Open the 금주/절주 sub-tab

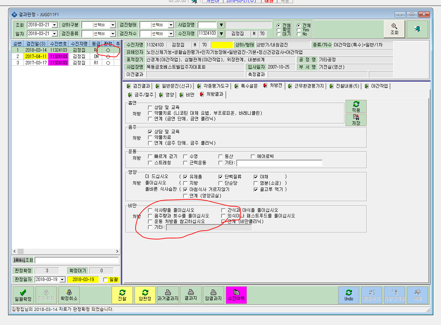[141, 95]
